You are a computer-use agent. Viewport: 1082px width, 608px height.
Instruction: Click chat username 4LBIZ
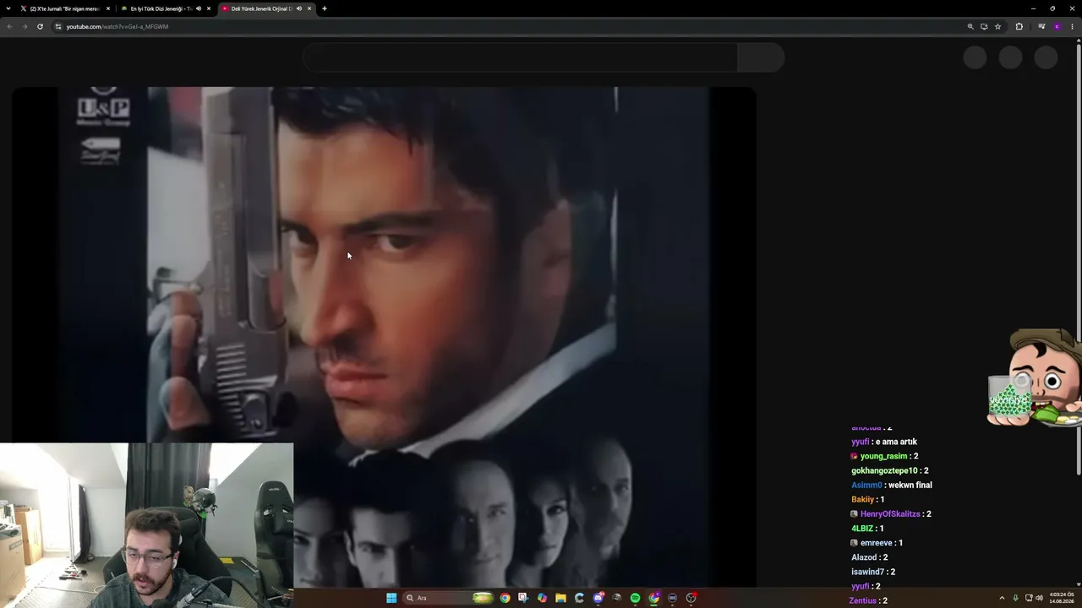(x=862, y=528)
